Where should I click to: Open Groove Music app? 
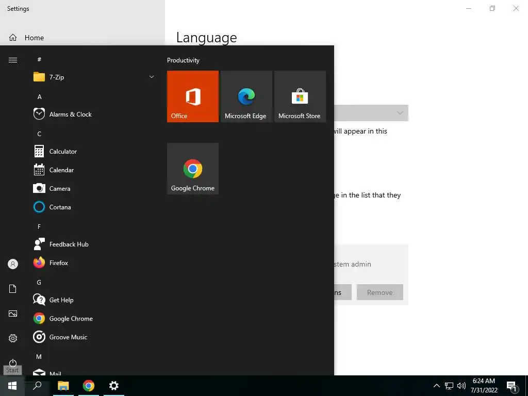(94, 337)
